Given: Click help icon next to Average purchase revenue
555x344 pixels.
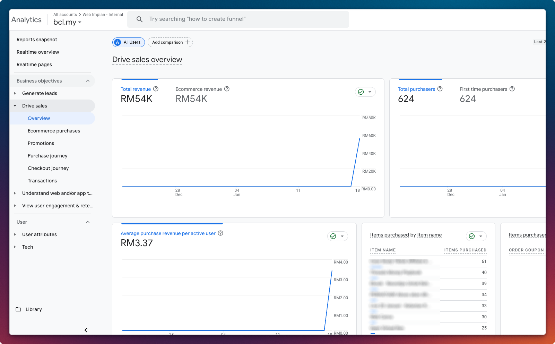Looking at the screenshot, I should pyautogui.click(x=220, y=233).
